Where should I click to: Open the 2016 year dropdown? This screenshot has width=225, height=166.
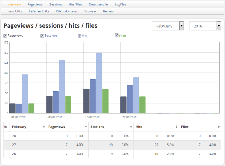(205, 26)
